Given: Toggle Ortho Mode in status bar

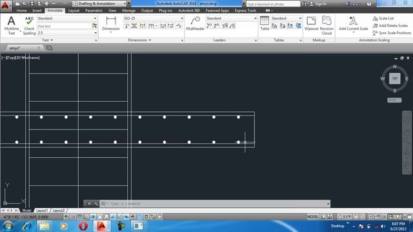Looking at the screenshot, I should 86,217.
